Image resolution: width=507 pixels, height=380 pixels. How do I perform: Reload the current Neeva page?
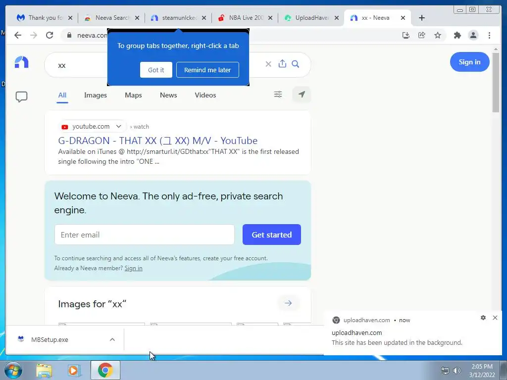click(x=50, y=35)
